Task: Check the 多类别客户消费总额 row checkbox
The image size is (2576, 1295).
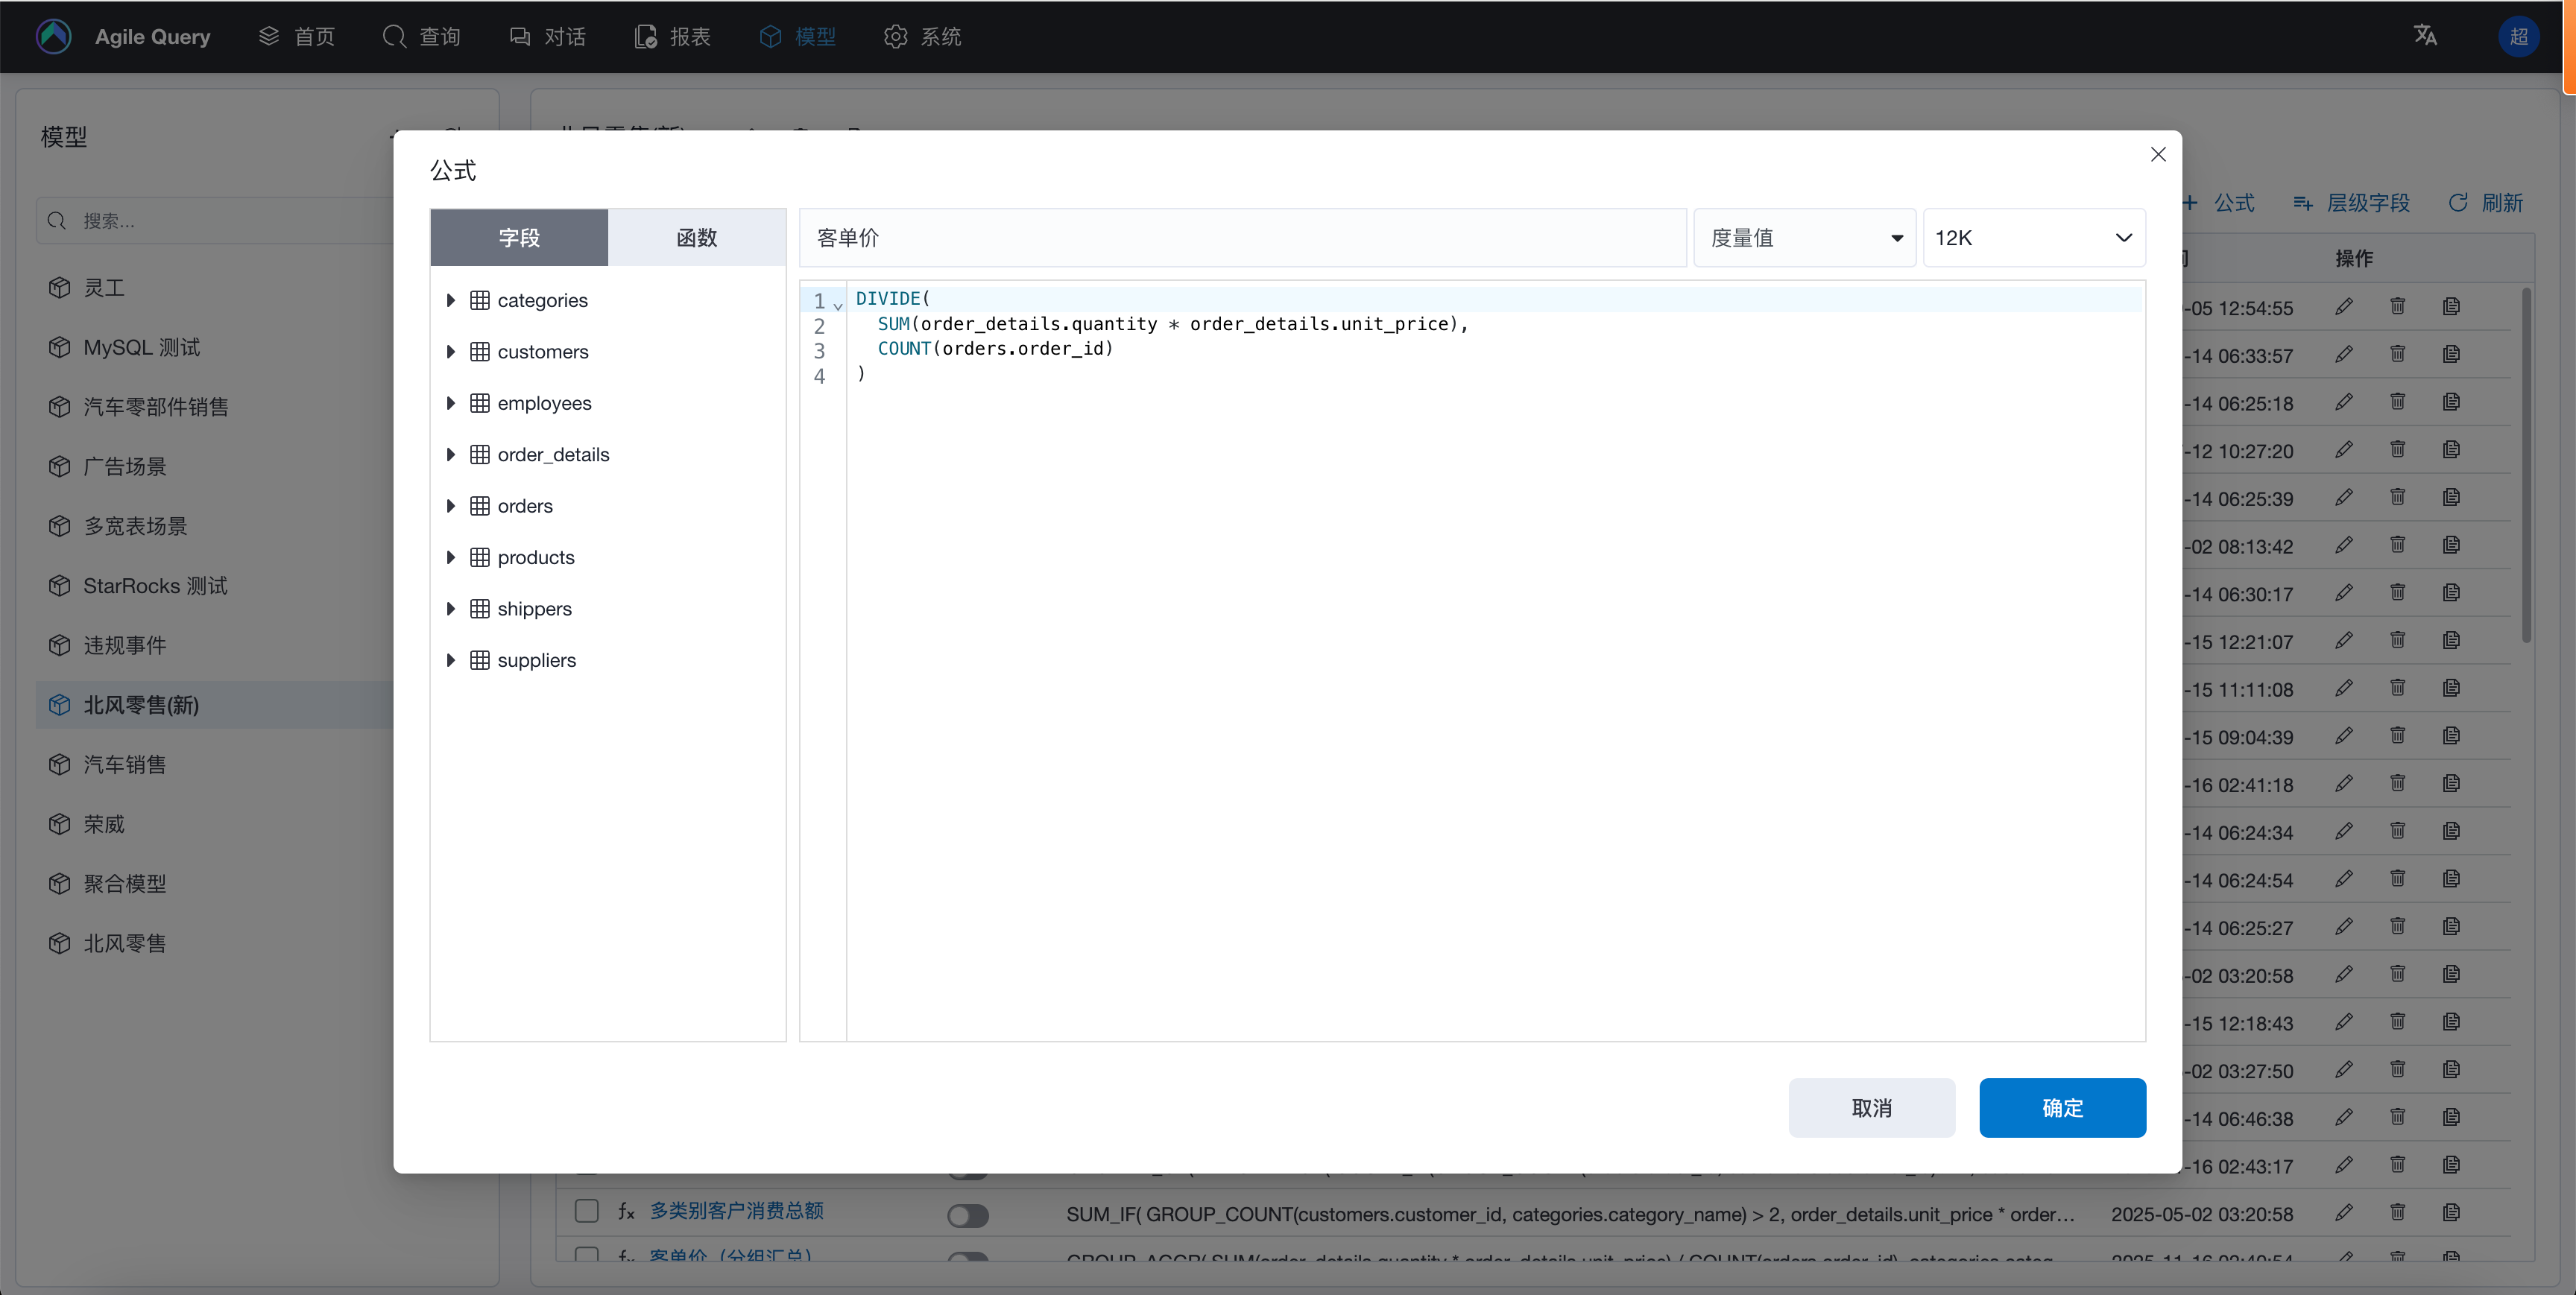Action: 587,1211
